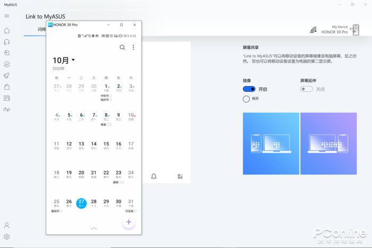Click the notification bell icon
Viewport: 372px width, 248px height.
tap(154, 176)
